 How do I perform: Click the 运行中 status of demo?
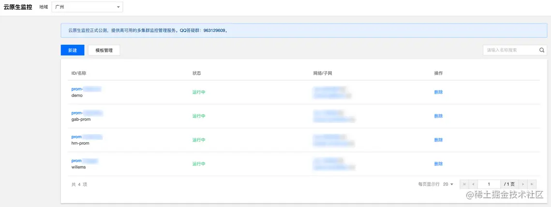point(199,92)
